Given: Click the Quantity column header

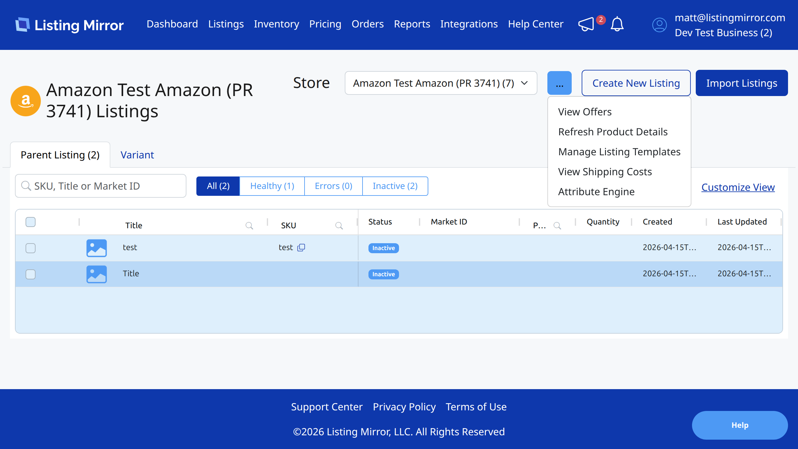Looking at the screenshot, I should point(603,222).
